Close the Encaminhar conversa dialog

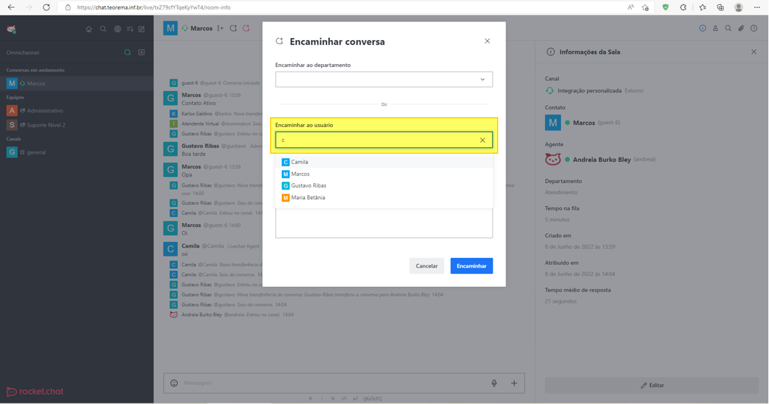tap(487, 41)
